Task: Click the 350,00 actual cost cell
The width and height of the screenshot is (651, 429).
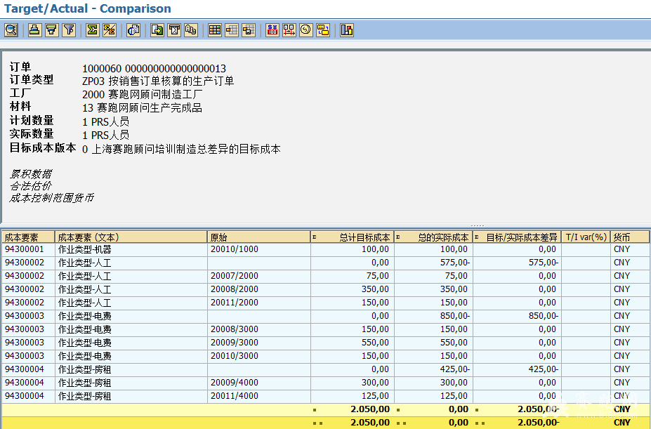Action: click(433, 289)
